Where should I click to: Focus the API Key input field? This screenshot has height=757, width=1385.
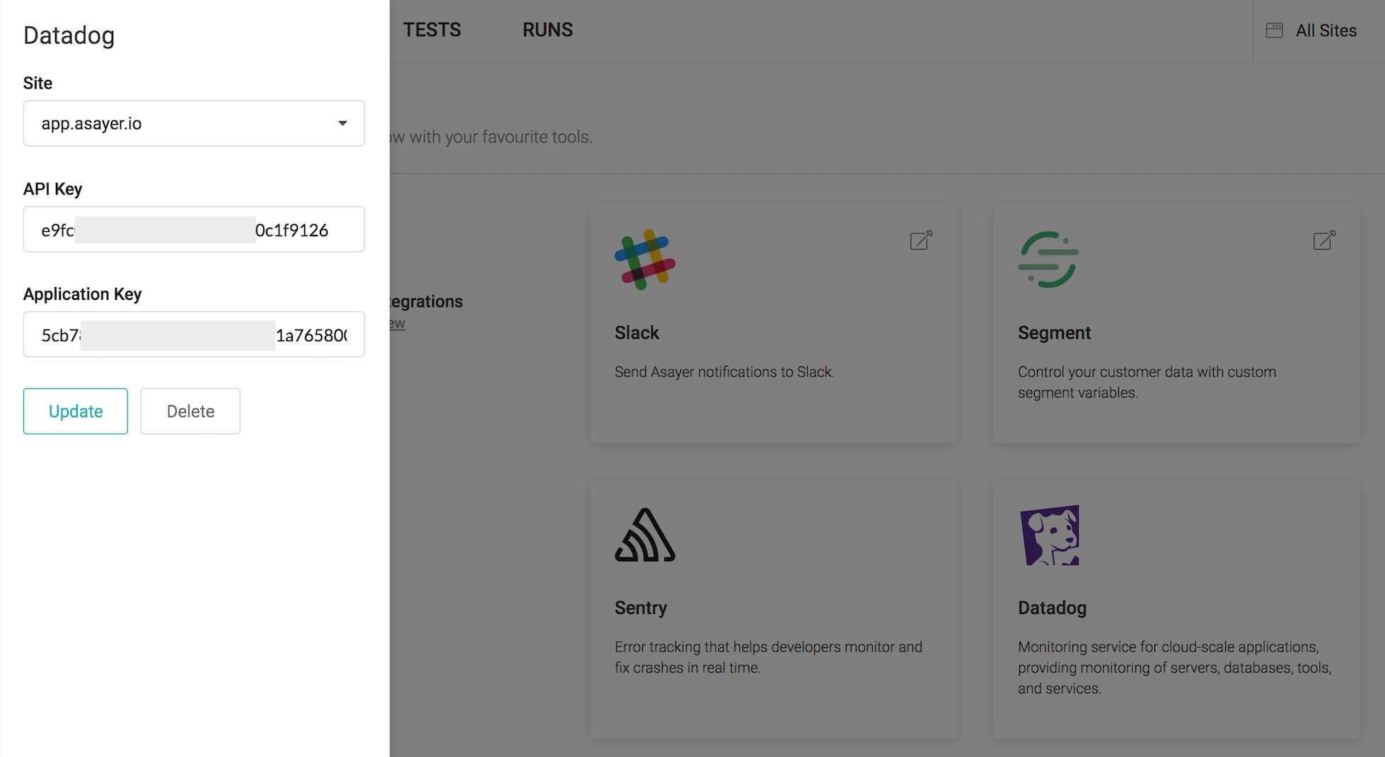193,229
